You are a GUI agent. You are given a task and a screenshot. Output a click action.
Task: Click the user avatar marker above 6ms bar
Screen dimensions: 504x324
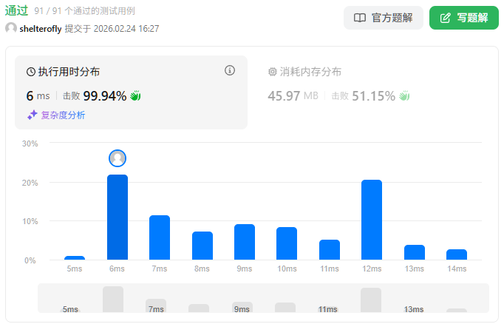coord(118,158)
